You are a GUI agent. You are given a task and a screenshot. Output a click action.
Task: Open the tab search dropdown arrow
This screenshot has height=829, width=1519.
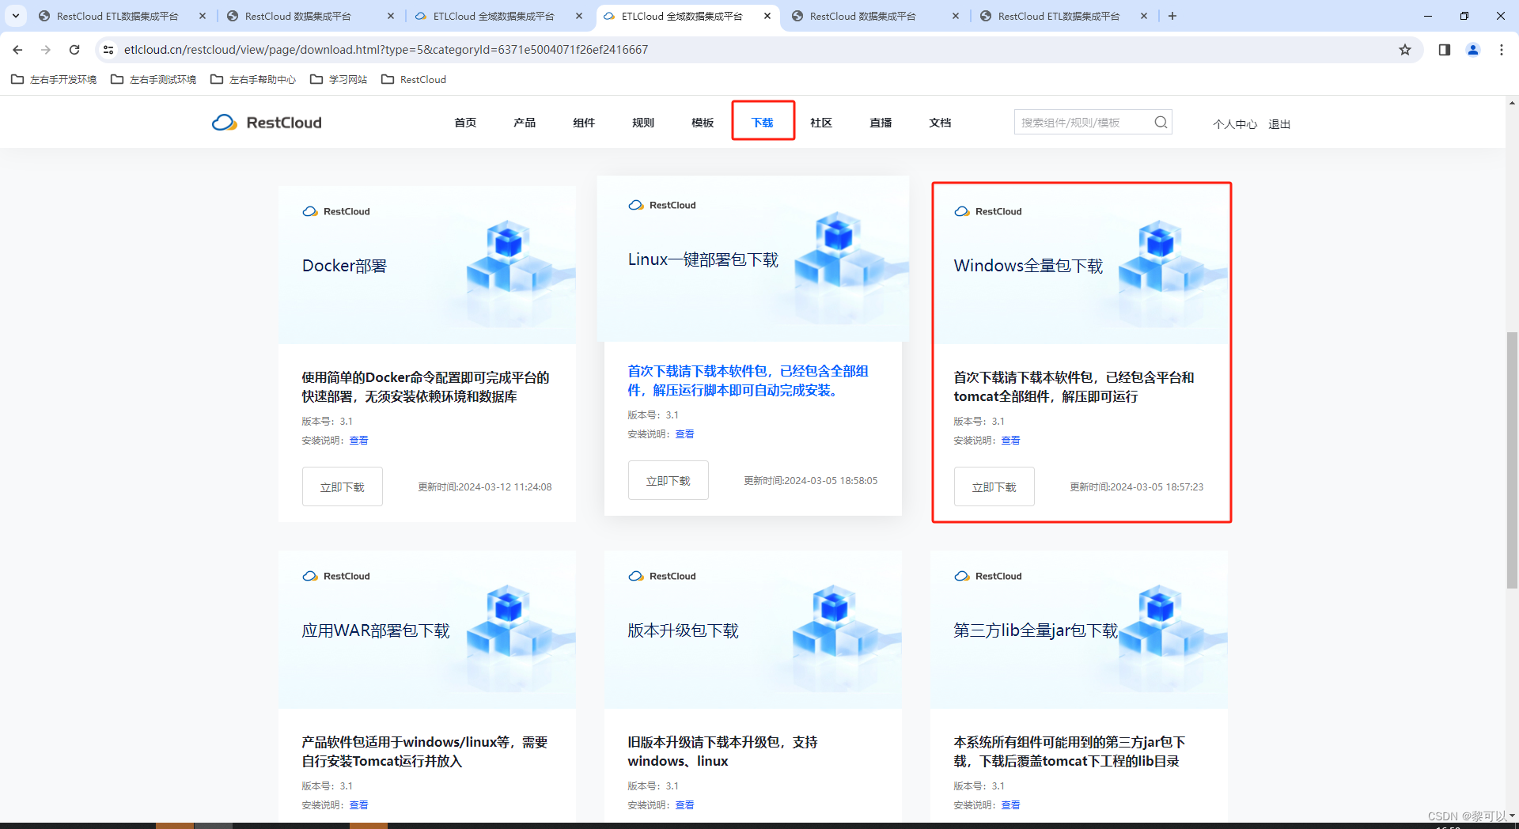point(15,16)
